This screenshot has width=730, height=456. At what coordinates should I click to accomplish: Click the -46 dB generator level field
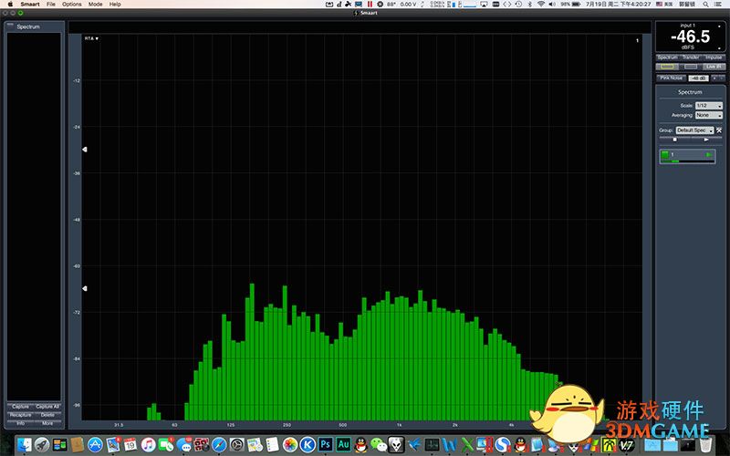pos(699,78)
